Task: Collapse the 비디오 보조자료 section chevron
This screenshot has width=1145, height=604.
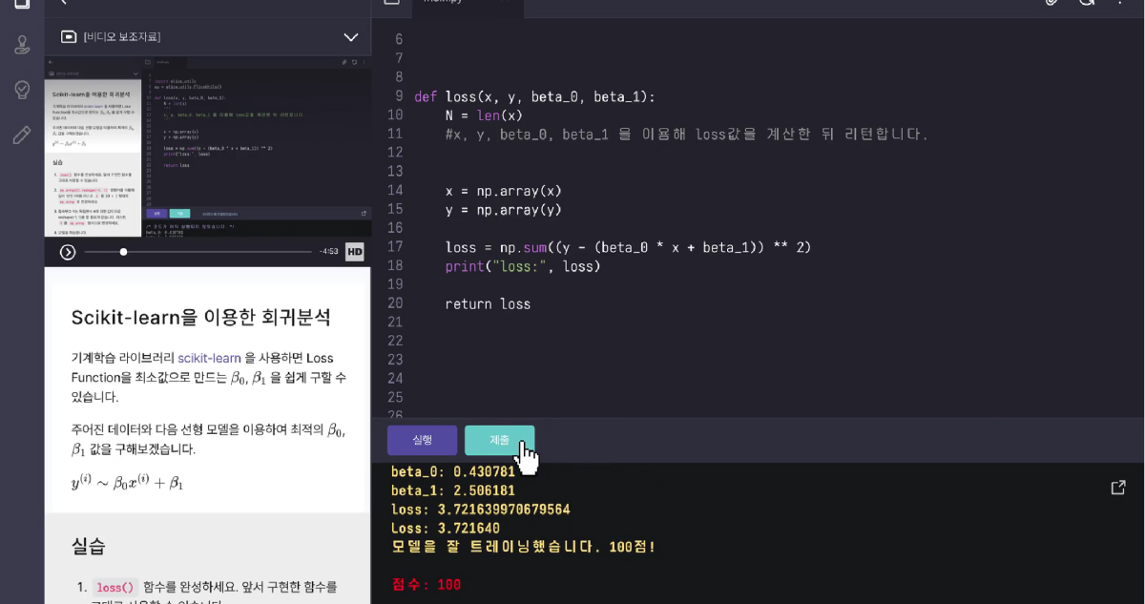Action: 350,37
